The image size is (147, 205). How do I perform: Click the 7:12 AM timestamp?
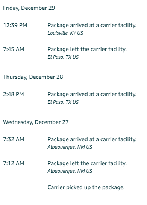[14, 163]
